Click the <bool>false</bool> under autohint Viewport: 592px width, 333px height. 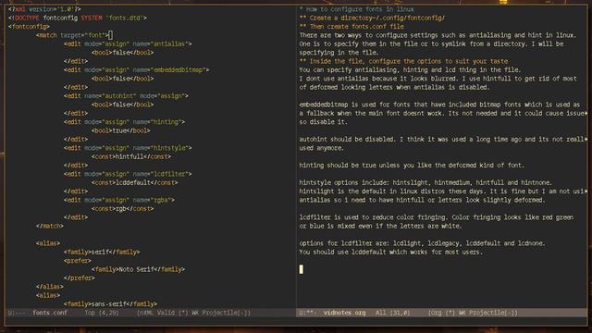click(122, 105)
